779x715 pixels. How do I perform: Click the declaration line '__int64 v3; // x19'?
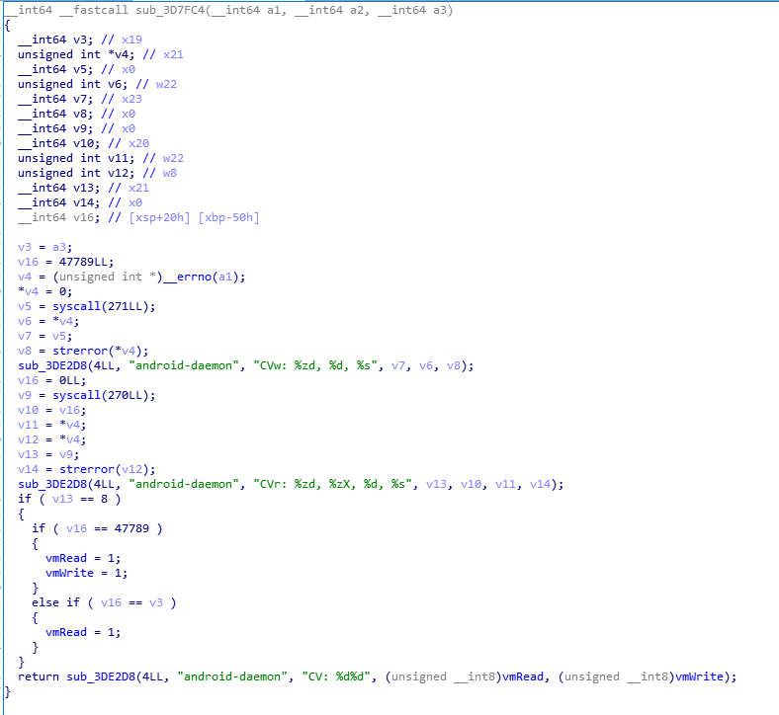[80, 40]
